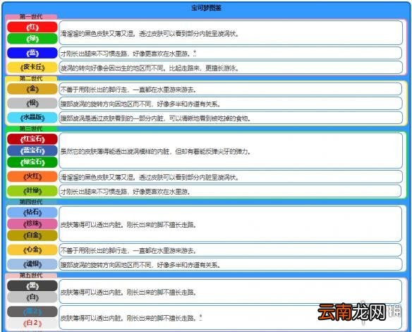Click the 心金 version label

coord(32,250)
